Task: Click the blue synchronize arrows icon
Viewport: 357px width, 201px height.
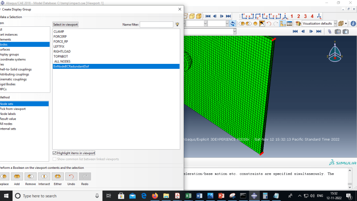Action: coord(232,24)
